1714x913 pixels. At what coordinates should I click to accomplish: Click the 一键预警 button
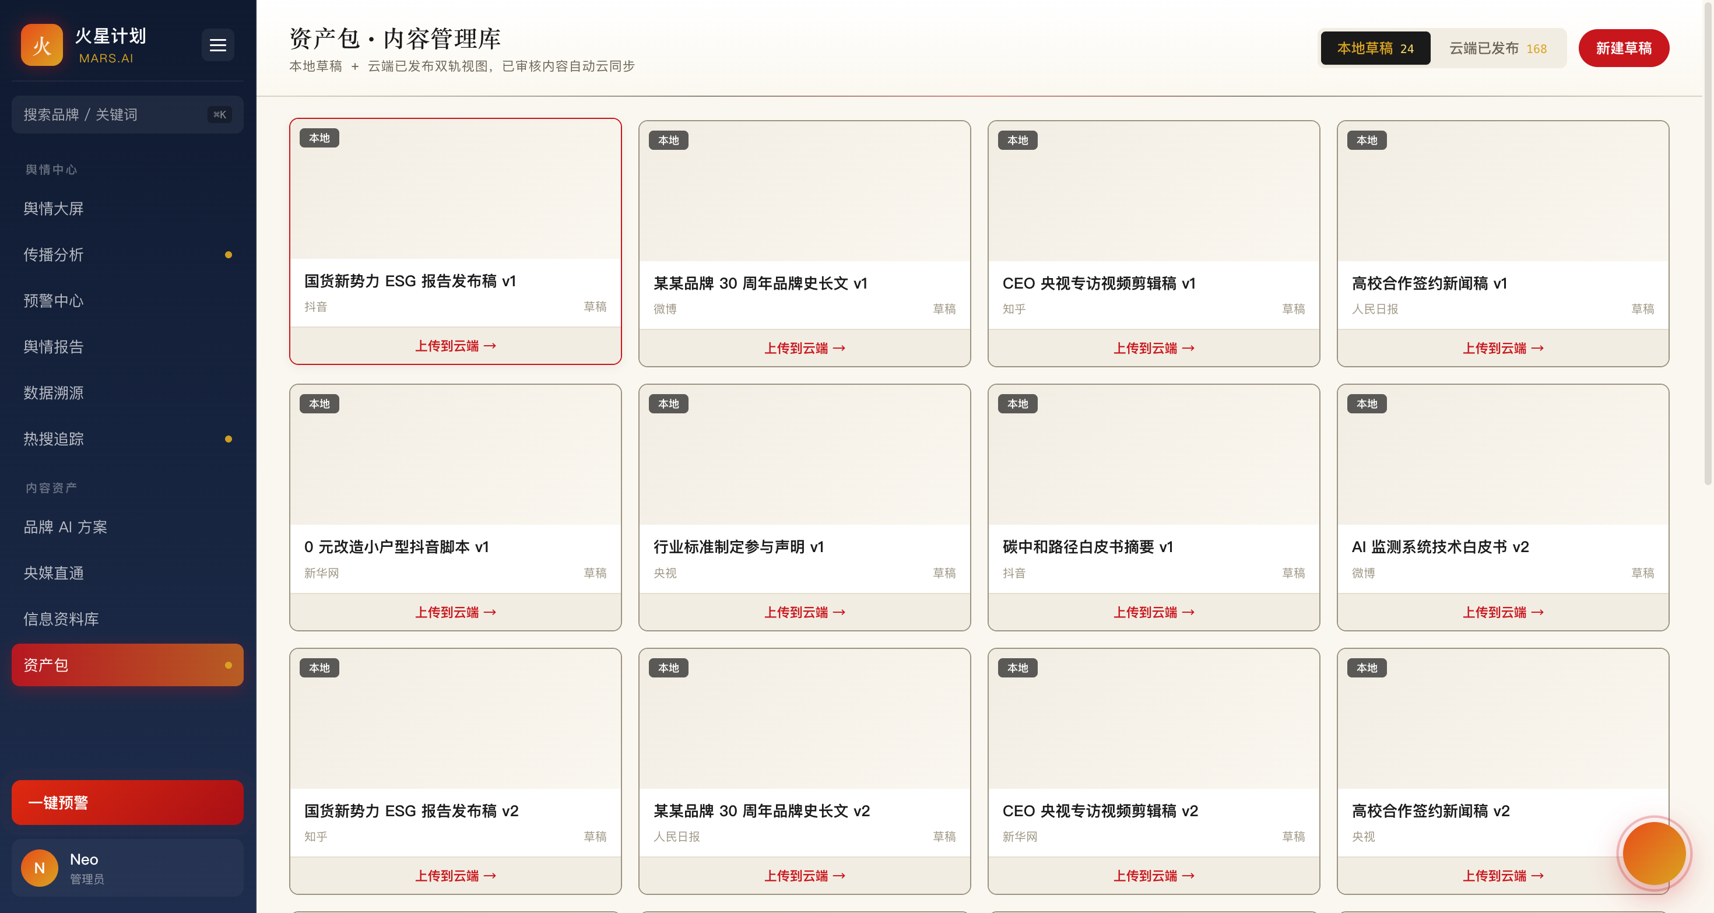point(127,803)
